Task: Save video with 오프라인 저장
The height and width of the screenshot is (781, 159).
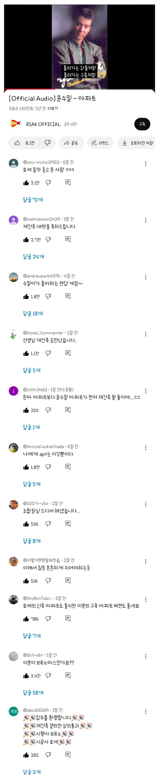Action: pyautogui.click(x=138, y=143)
